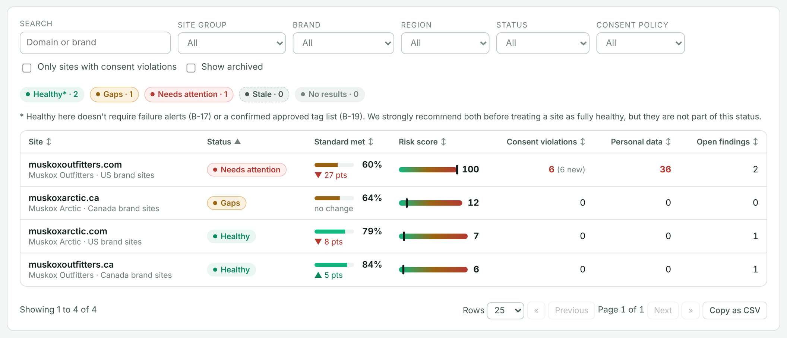The height and width of the screenshot is (338, 787).
Task: Open the muskoxoutfitters.ca site row
Action: click(x=393, y=270)
